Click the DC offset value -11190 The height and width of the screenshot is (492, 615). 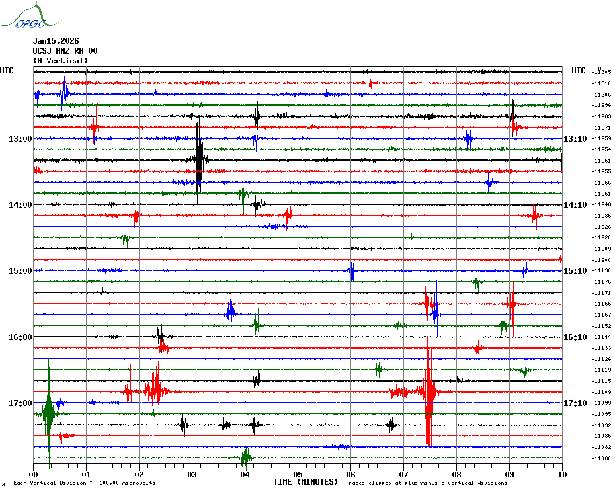click(601, 270)
